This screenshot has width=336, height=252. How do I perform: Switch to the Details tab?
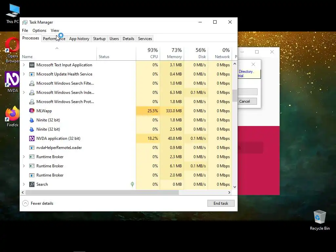[x=128, y=39]
